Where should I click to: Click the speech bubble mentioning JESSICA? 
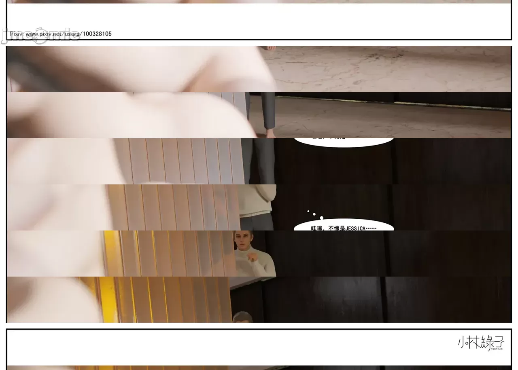[344, 226]
